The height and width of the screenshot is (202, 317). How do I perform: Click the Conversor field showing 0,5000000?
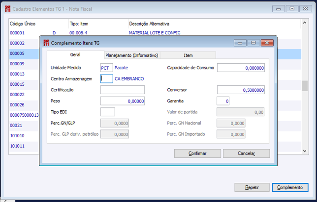point(241,90)
